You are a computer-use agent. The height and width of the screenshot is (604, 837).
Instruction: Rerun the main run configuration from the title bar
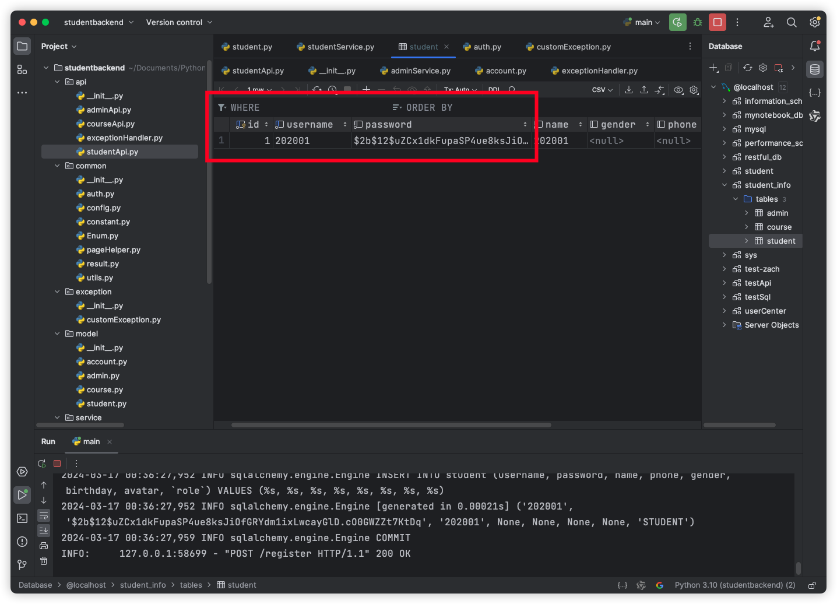point(677,22)
